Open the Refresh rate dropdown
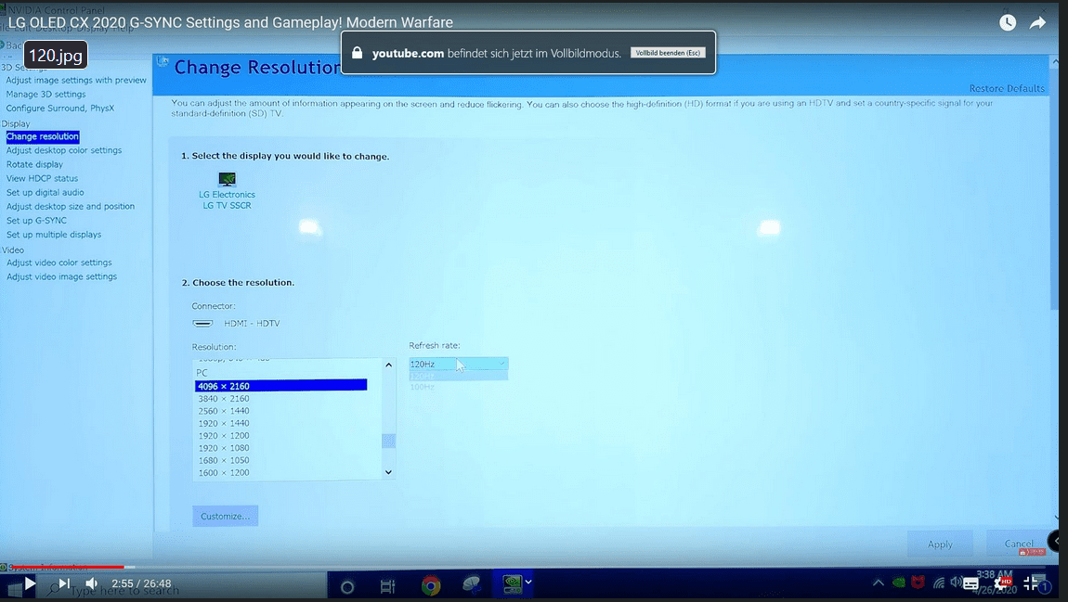This screenshot has width=1068, height=602. tap(459, 364)
